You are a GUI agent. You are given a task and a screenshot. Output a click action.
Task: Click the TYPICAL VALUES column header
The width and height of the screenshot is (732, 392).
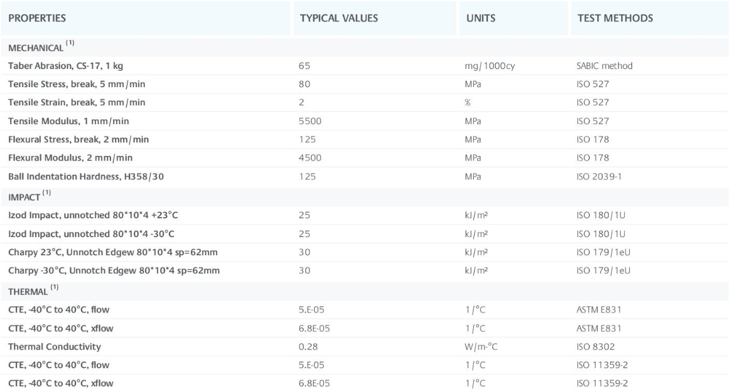338,18
